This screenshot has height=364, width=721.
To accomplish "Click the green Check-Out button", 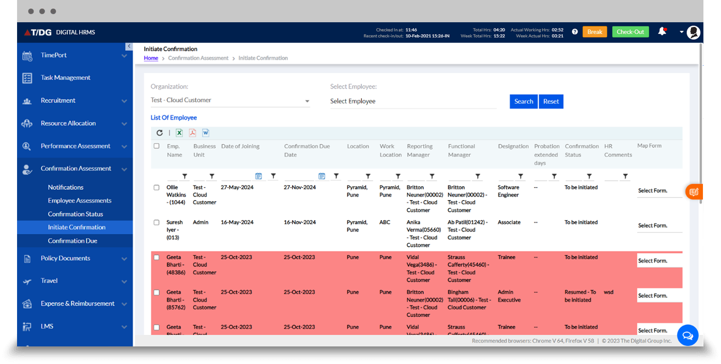I will 631,32.
